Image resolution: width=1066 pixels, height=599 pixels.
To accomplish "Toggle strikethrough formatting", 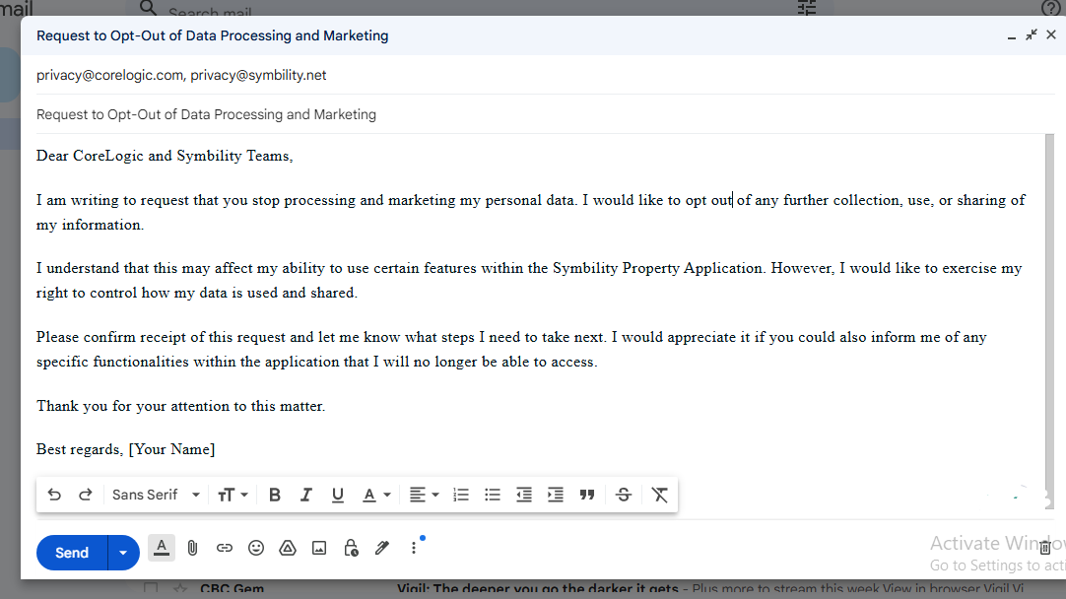I will [624, 495].
